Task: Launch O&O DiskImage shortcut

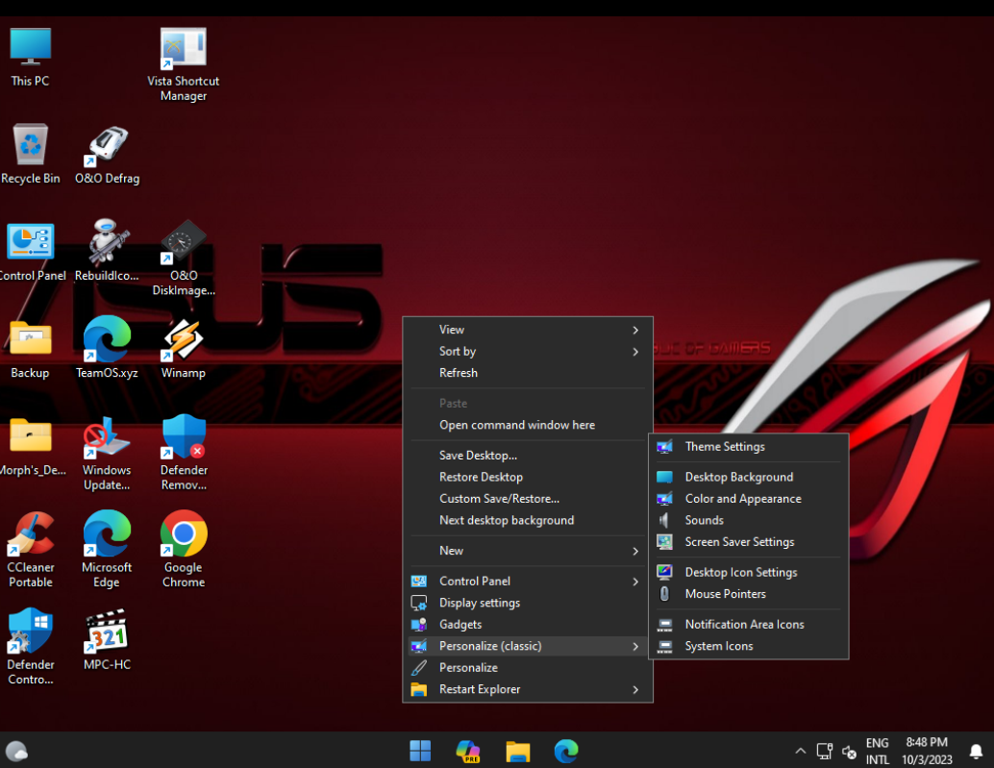Action: [184, 259]
